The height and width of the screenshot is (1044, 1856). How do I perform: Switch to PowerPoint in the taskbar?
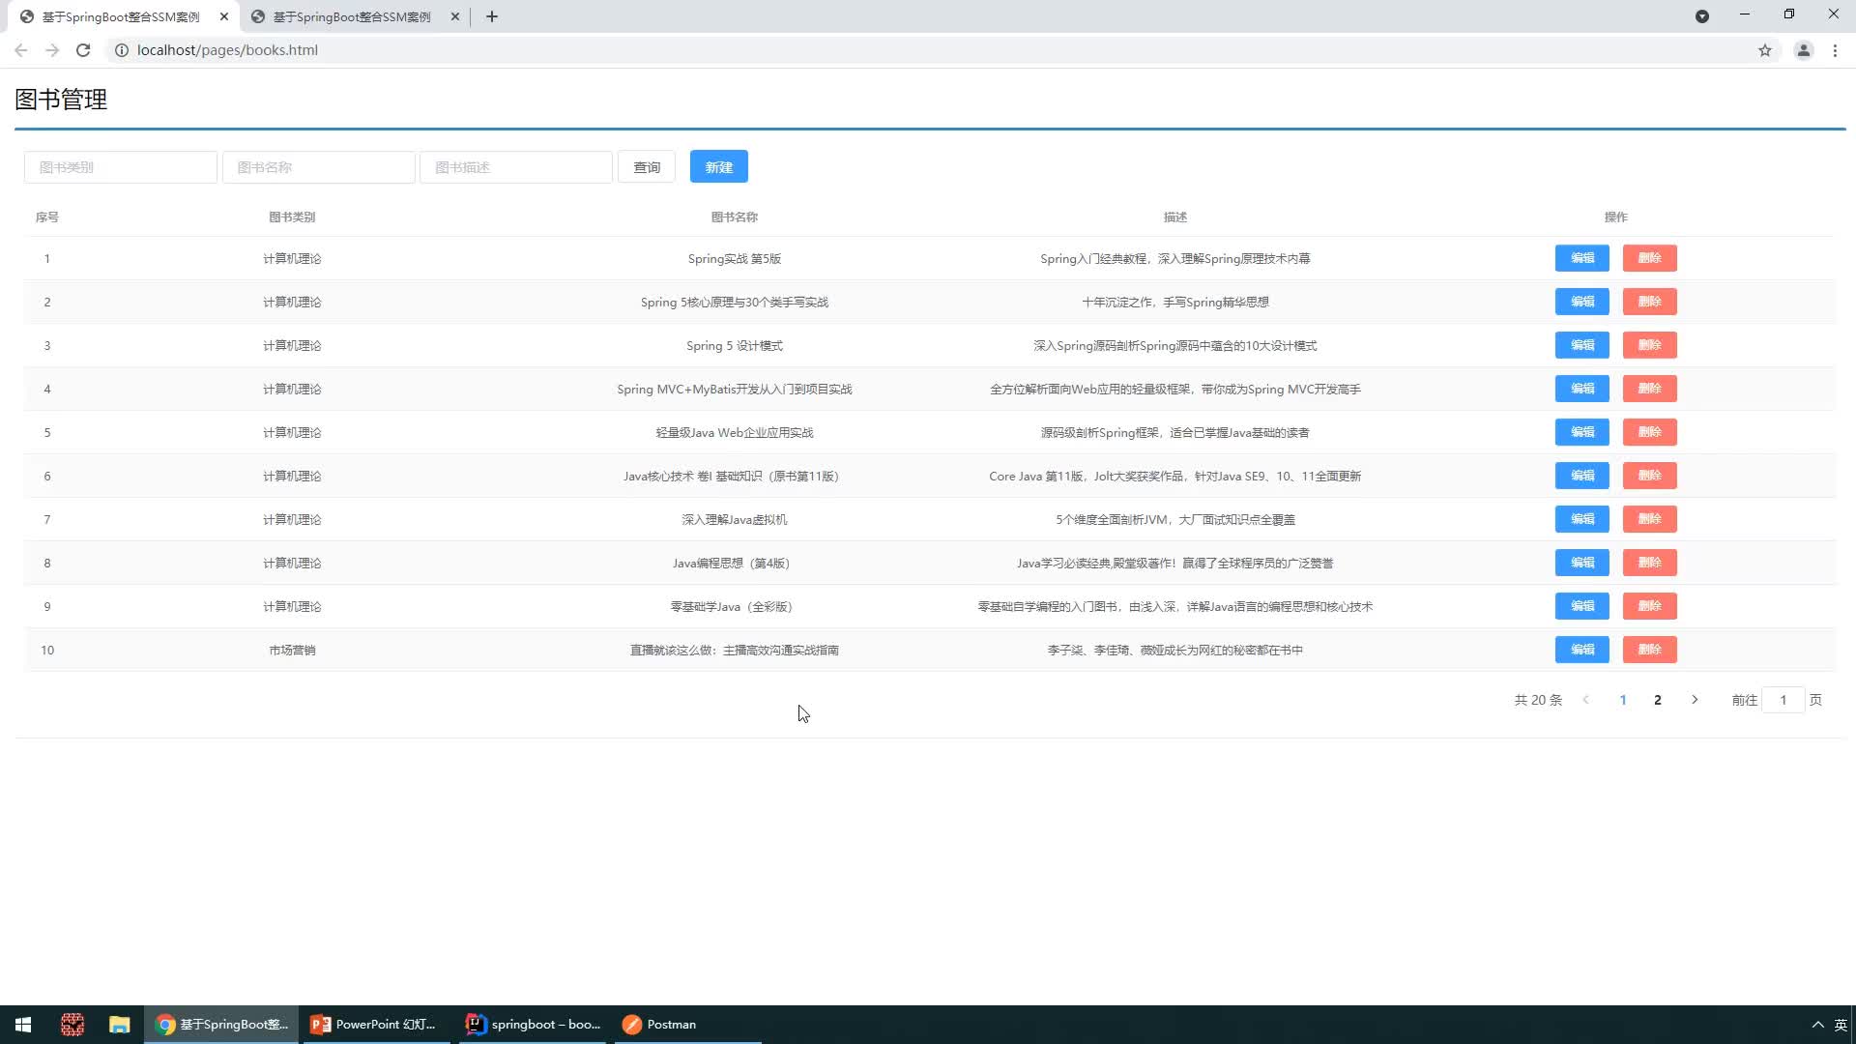(375, 1025)
